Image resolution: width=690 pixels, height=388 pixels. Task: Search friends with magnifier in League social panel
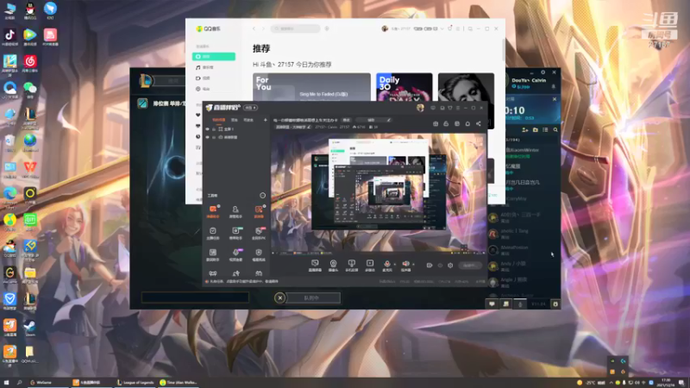pos(555,130)
